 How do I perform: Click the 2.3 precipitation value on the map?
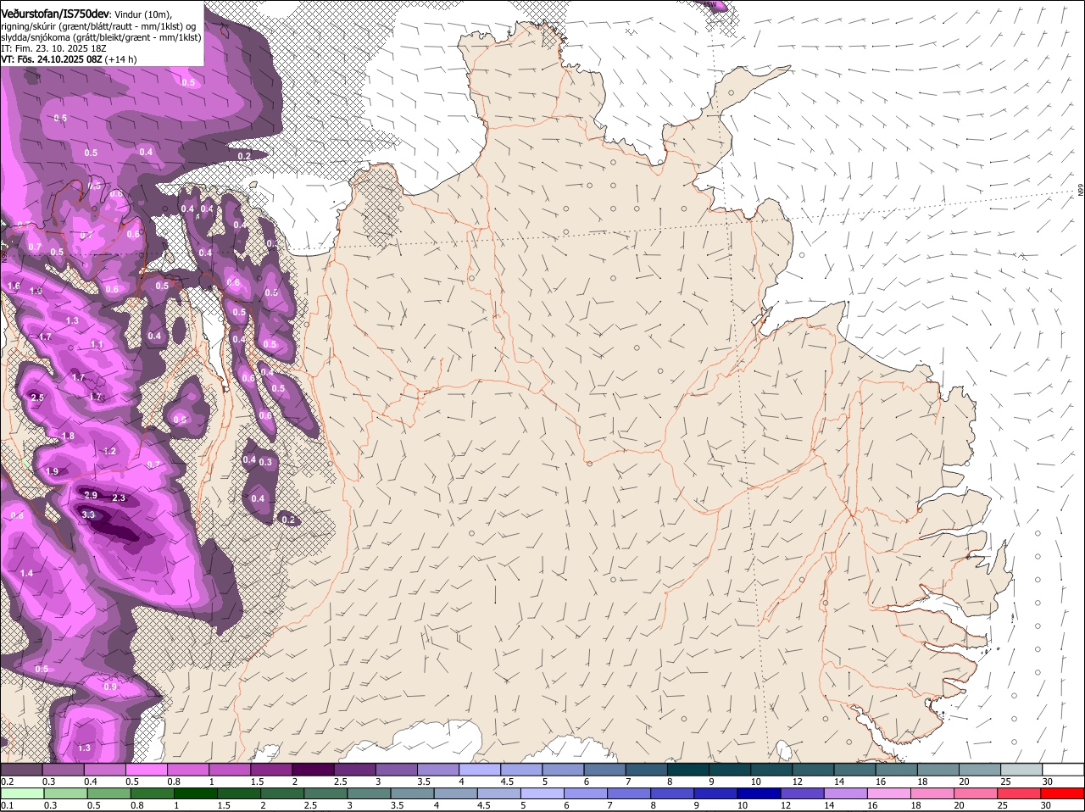point(119,498)
